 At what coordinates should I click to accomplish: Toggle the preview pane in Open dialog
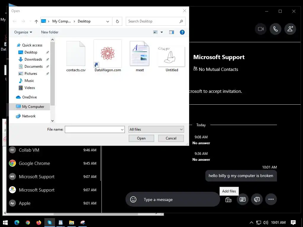coord(171,32)
